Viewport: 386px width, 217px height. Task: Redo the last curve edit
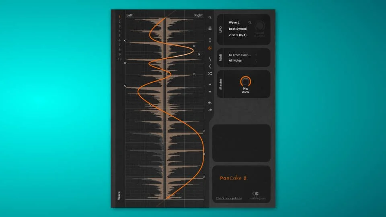point(210,110)
